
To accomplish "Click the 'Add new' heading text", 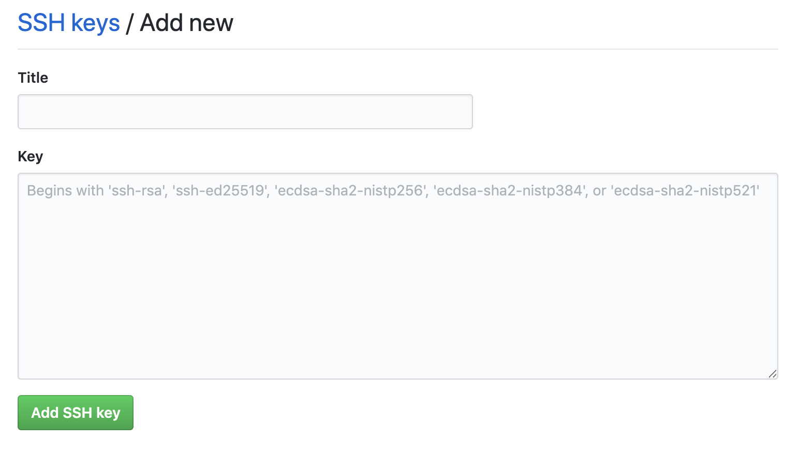I will [x=187, y=23].
